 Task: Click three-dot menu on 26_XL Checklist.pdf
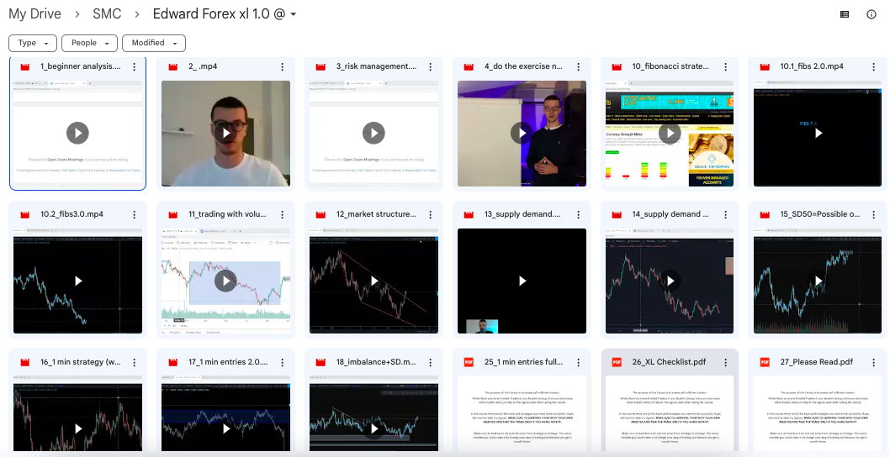723,362
